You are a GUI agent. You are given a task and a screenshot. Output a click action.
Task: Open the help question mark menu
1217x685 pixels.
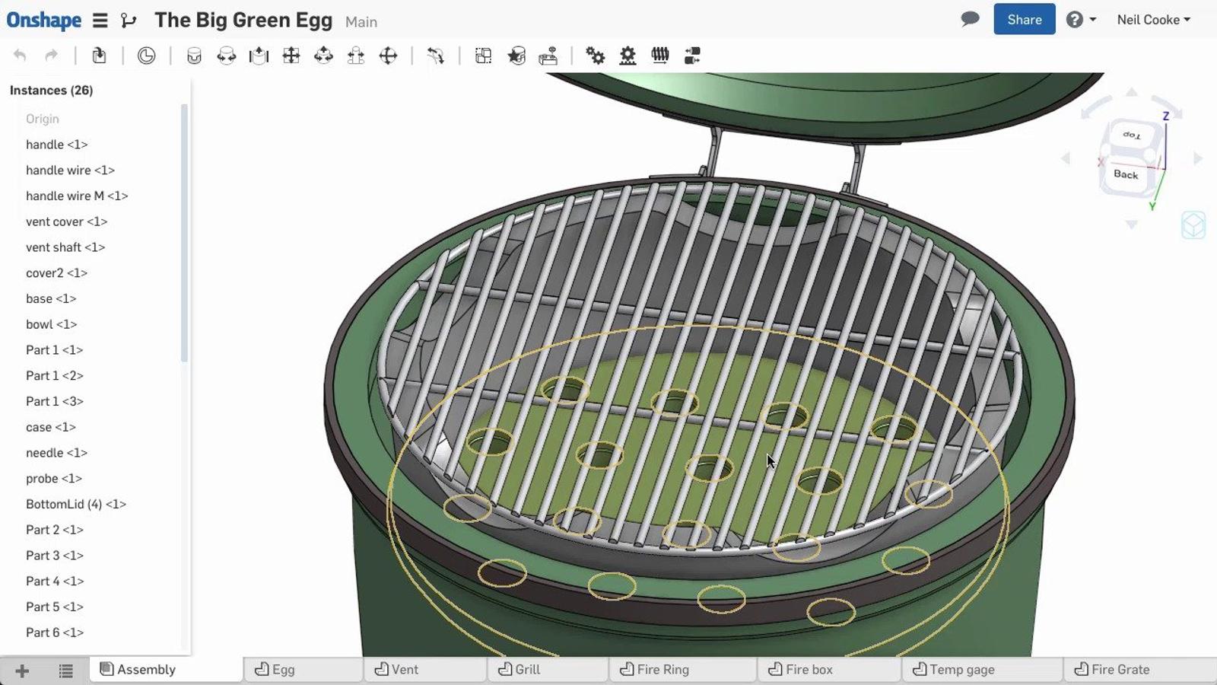click(1080, 20)
